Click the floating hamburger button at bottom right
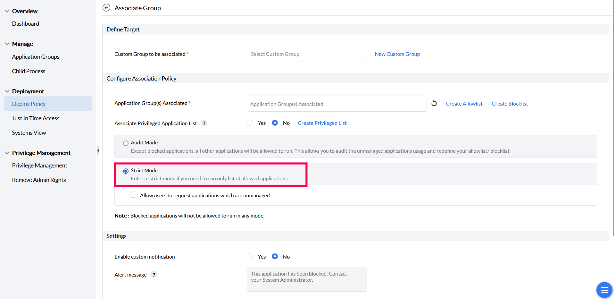The width and height of the screenshot is (615, 299). [604, 290]
